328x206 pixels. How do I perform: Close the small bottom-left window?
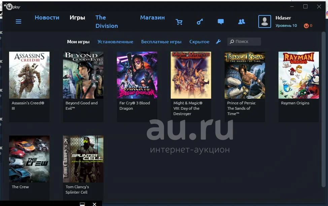point(94,204)
